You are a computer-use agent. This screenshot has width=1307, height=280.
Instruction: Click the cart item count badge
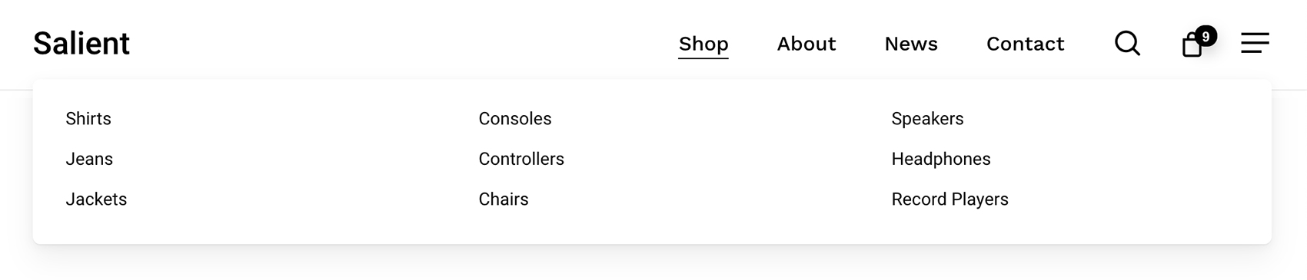click(1206, 36)
